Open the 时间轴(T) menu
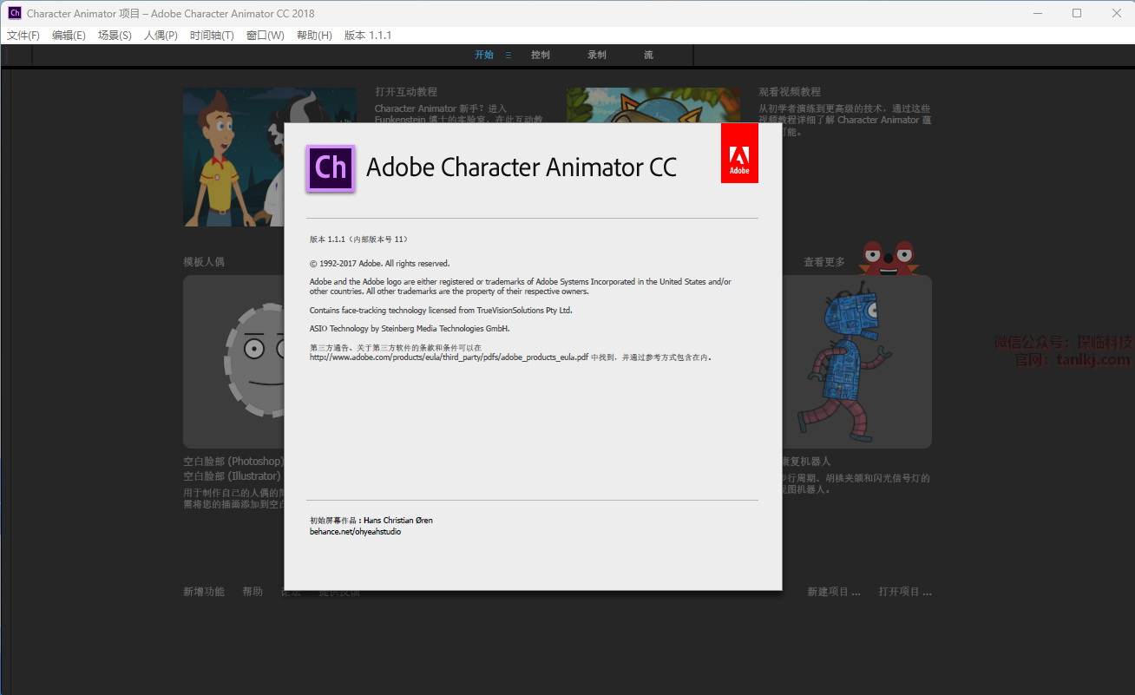 click(x=212, y=36)
